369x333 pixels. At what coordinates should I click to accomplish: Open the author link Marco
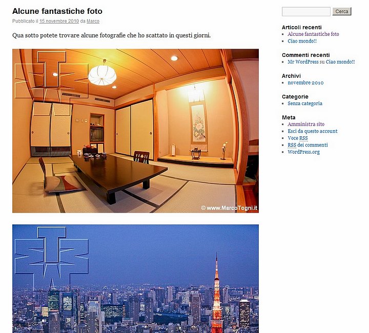tap(93, 21)
